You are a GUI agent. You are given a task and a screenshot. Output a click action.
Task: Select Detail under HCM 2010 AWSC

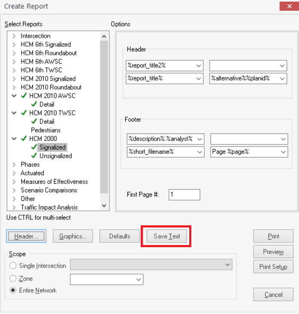coord(47,105)
